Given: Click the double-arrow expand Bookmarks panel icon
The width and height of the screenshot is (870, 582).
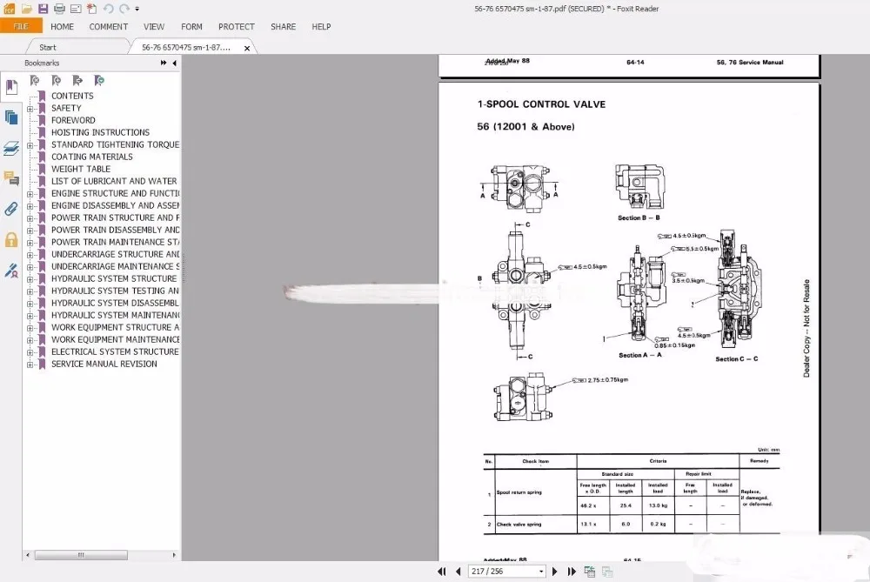Looking at the screenshot, I should 164,63.
